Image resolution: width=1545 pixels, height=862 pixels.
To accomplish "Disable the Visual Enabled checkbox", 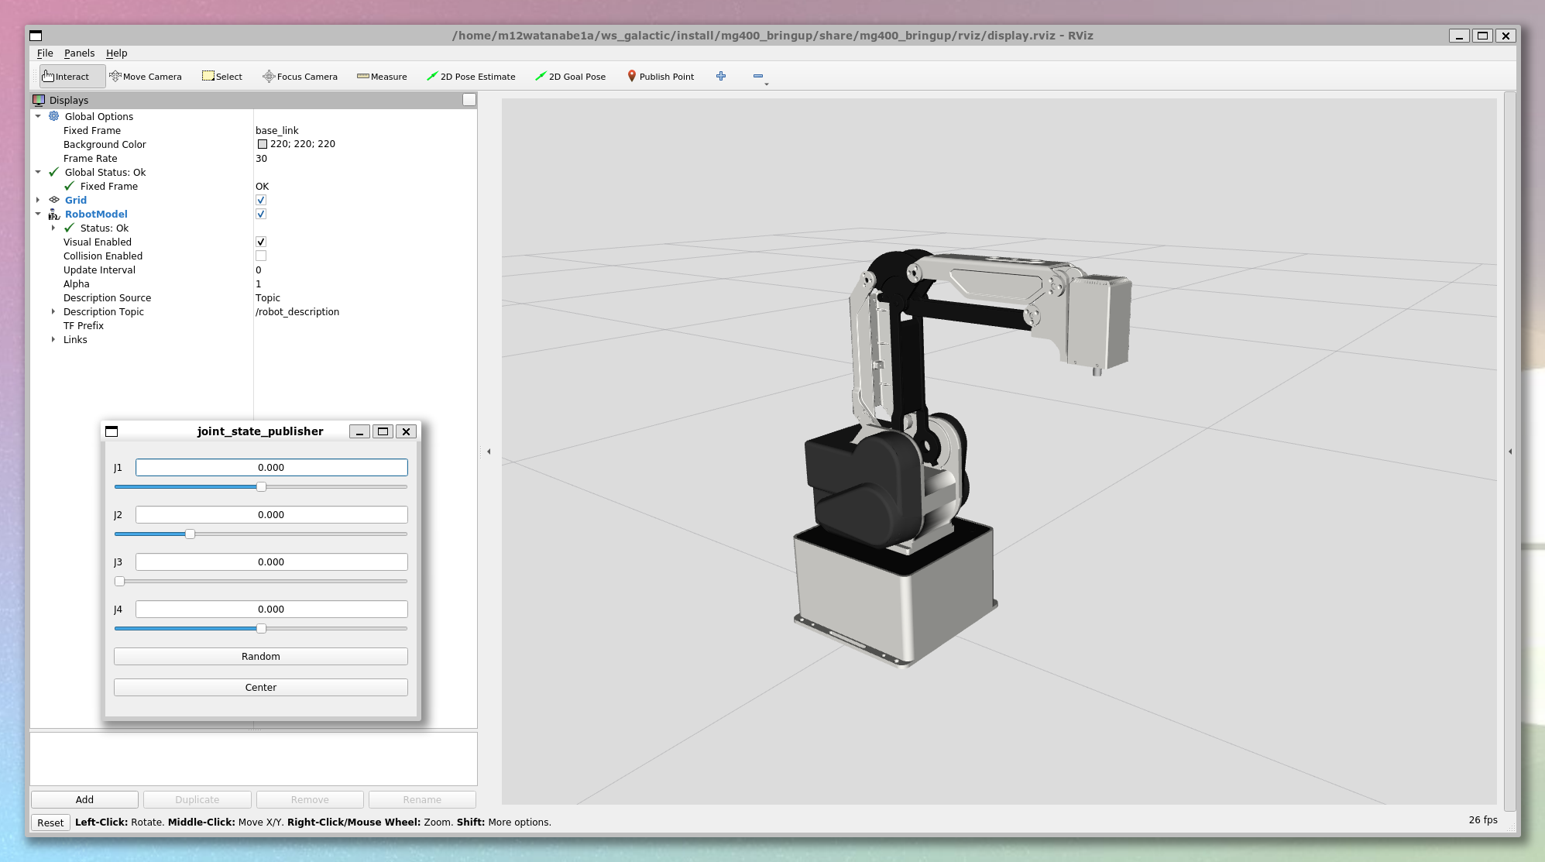I will [261, 242].
